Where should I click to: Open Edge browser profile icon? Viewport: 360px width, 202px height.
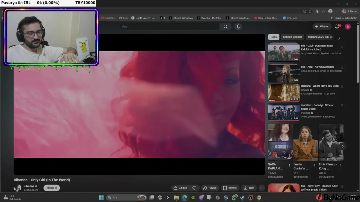[330, 11]
